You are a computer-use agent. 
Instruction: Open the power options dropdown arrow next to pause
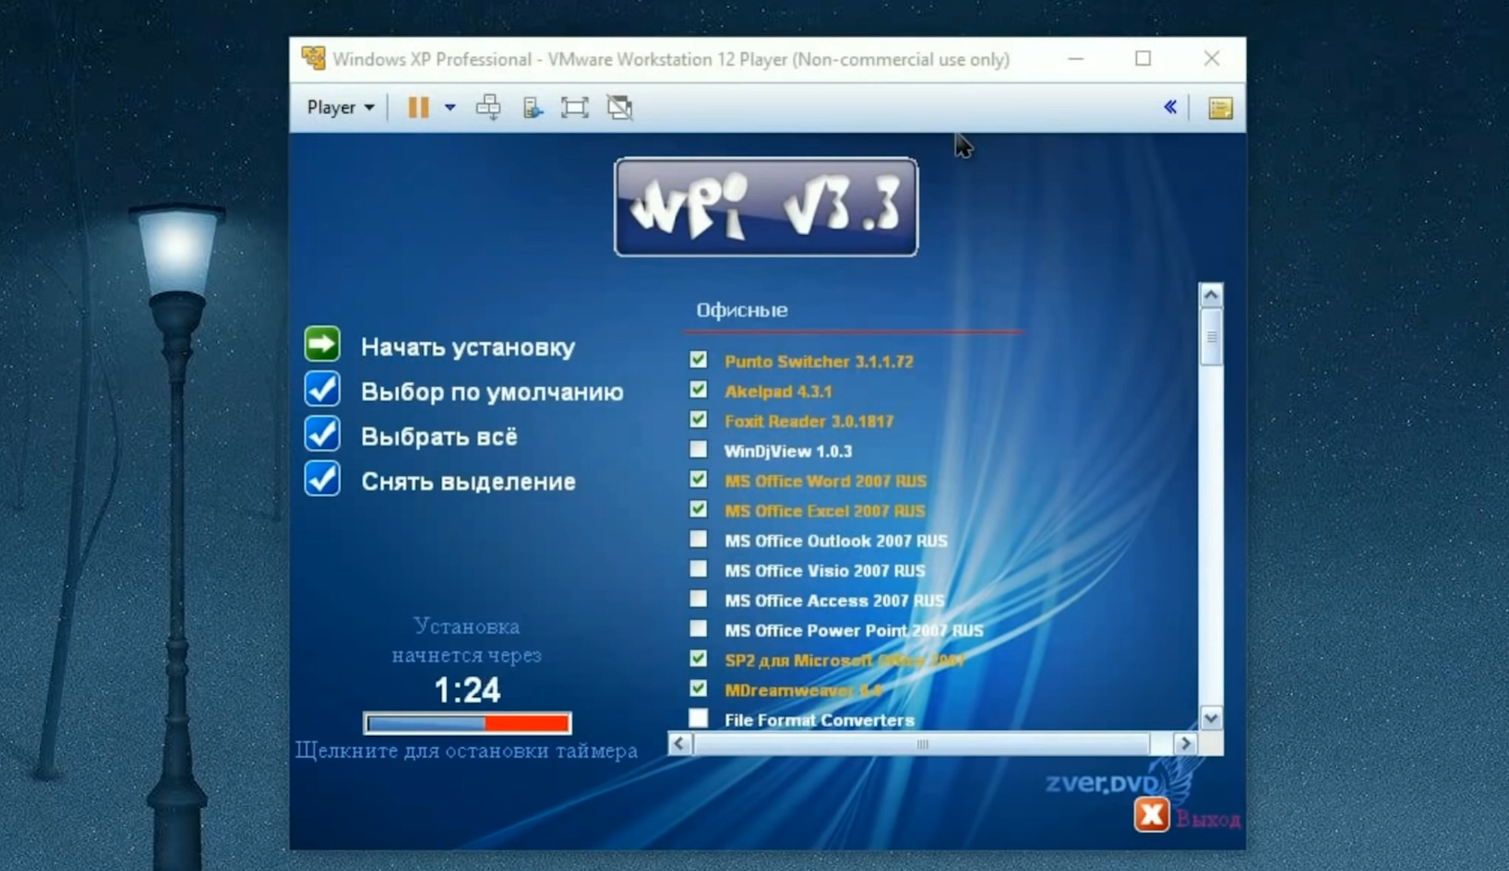point(449,107)
